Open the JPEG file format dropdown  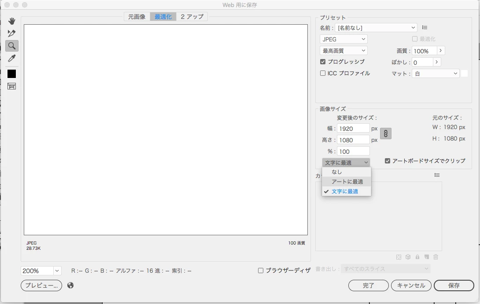[x=343, y=39]
